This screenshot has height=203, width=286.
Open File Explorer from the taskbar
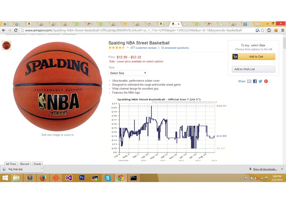click(16, 178)
